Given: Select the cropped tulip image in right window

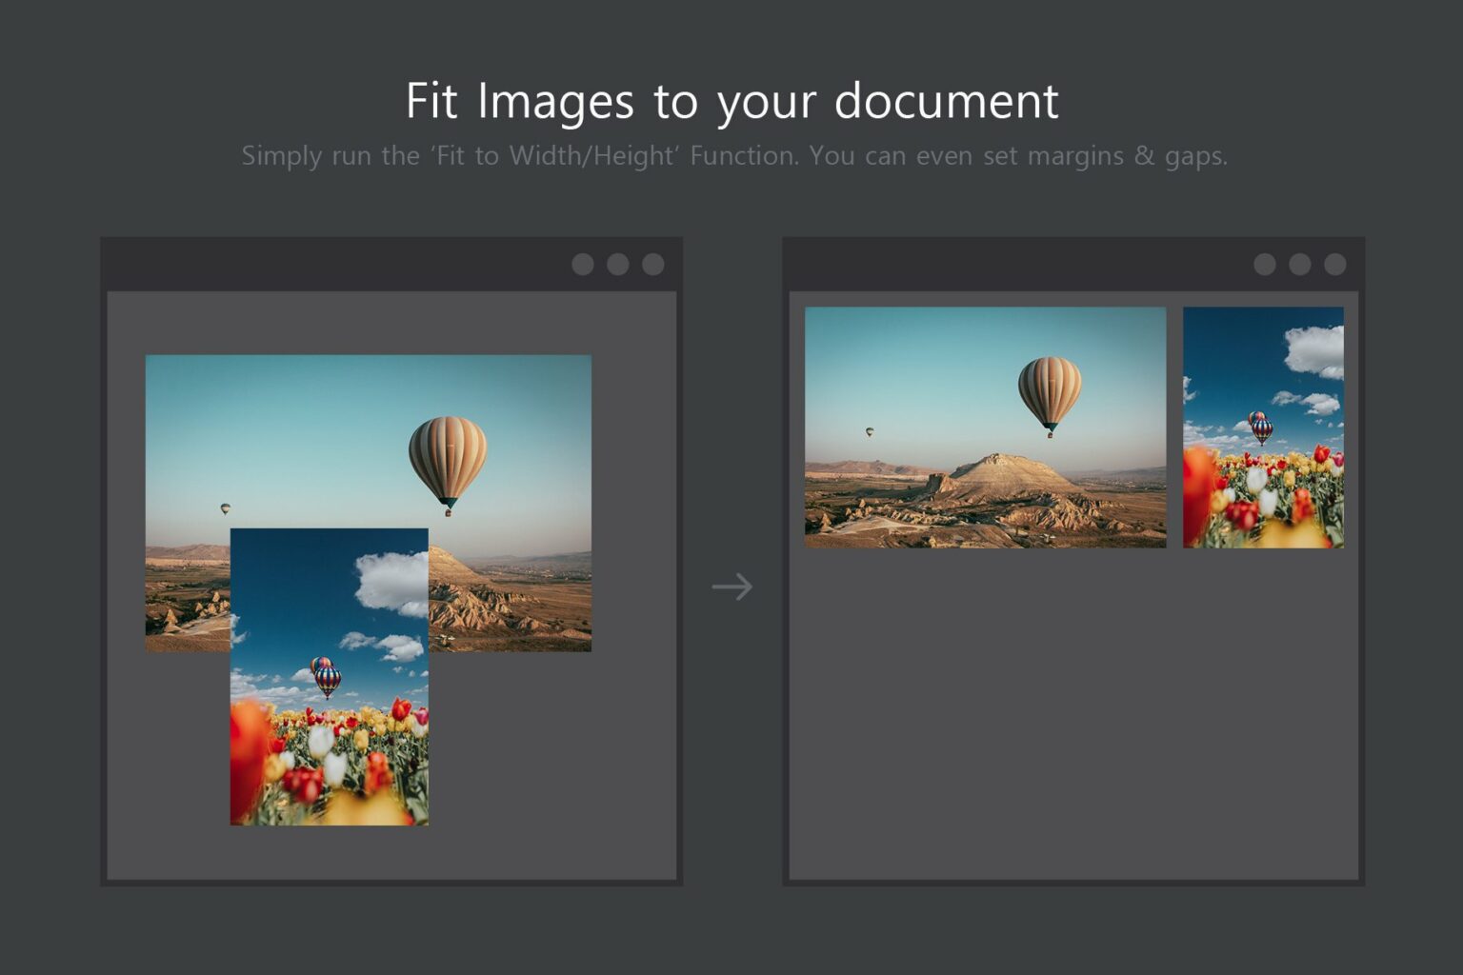Looking at the screenshot, I should 1262,428.
